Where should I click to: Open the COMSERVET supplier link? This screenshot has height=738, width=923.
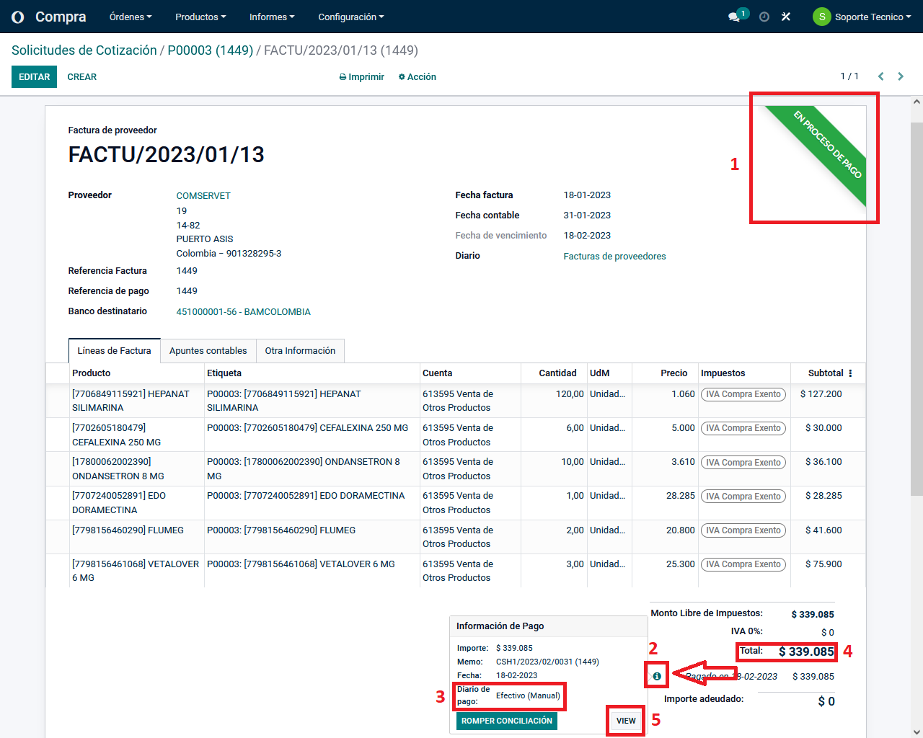point(203,196)
